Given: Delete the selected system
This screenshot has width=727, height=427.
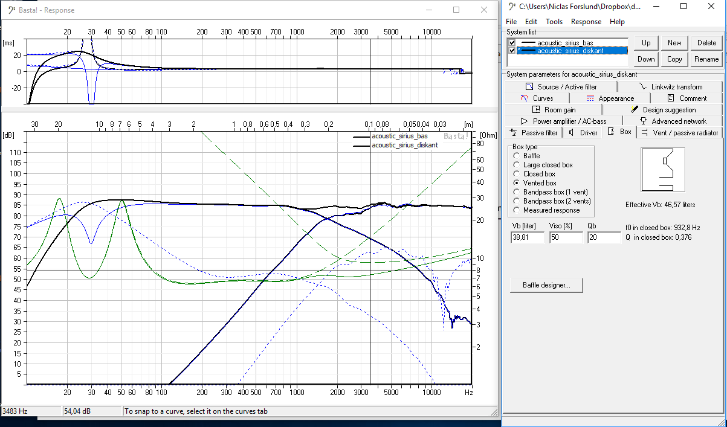Looking at the screenshot, I should click(x=706, y=42).
